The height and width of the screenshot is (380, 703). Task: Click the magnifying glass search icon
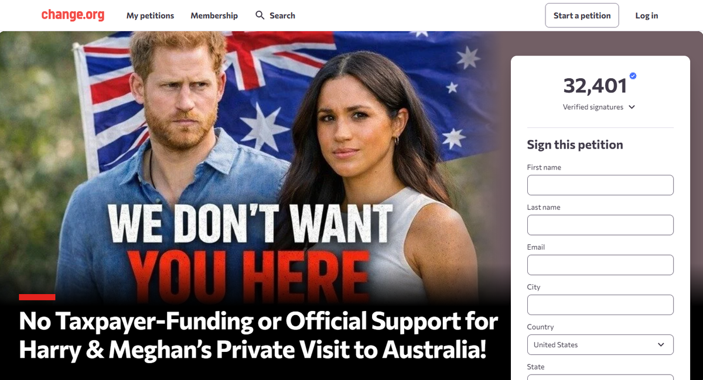(x=260, y=15)
